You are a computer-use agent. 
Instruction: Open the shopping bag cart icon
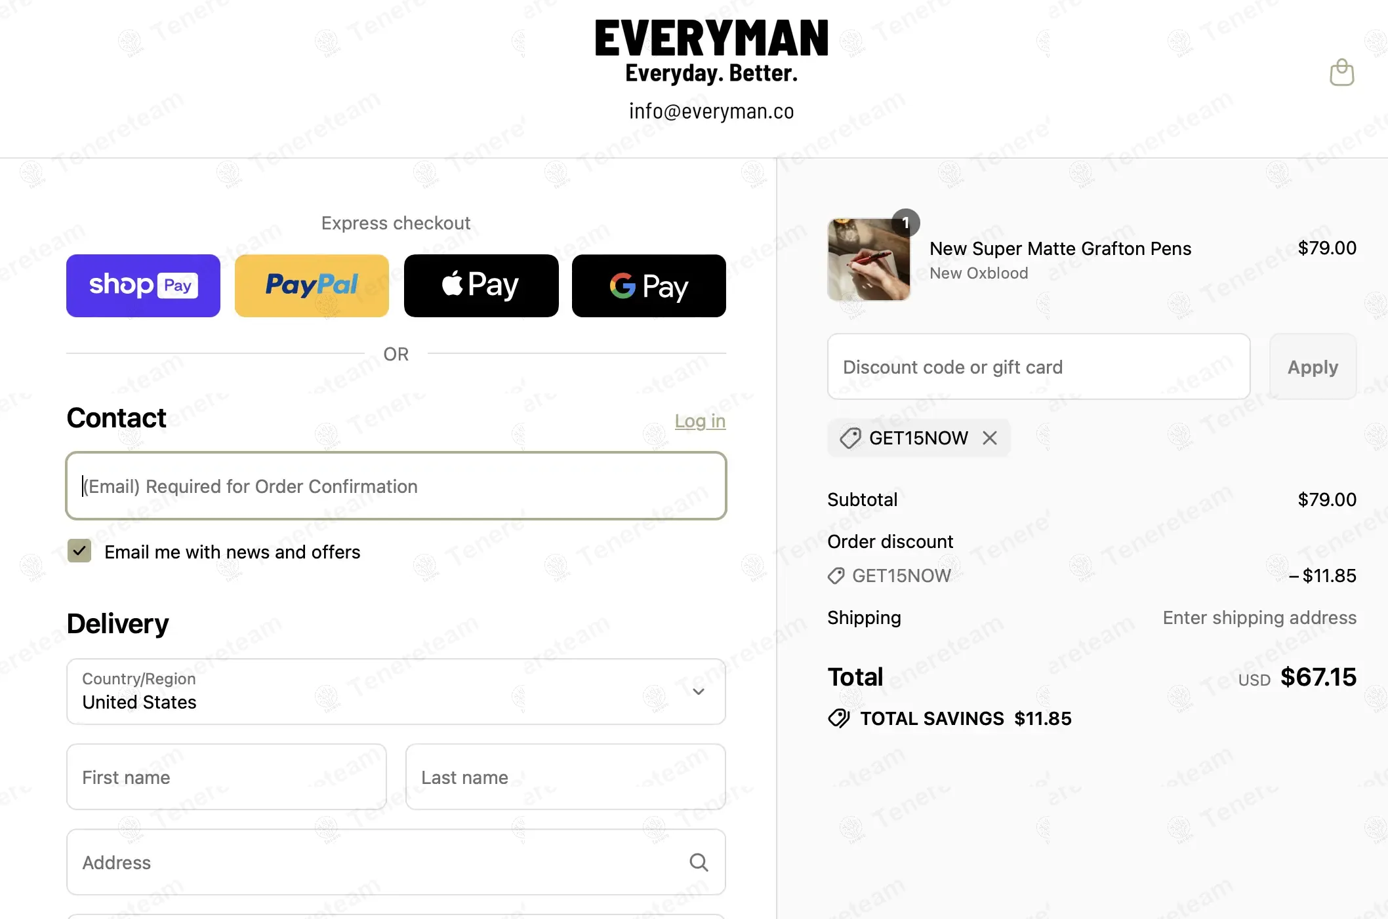(1341, 72)
